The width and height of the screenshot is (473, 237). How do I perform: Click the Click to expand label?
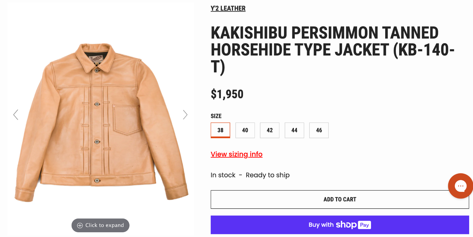pyautogui.click(x=104, y=225)
